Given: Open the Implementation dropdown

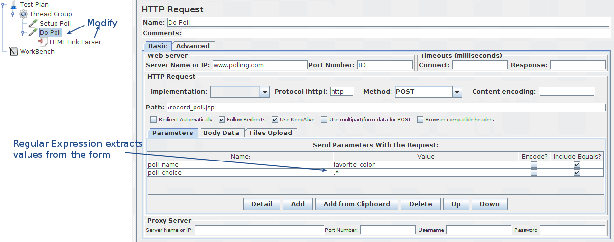Looking at the screenshot, I should click(265, 92).
